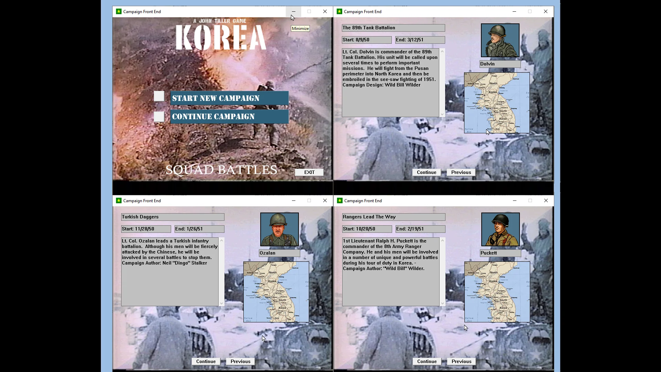
Task: Click the 'End: 3/12/51' date field
Action: pyautogui.click(x=420, y=40)
